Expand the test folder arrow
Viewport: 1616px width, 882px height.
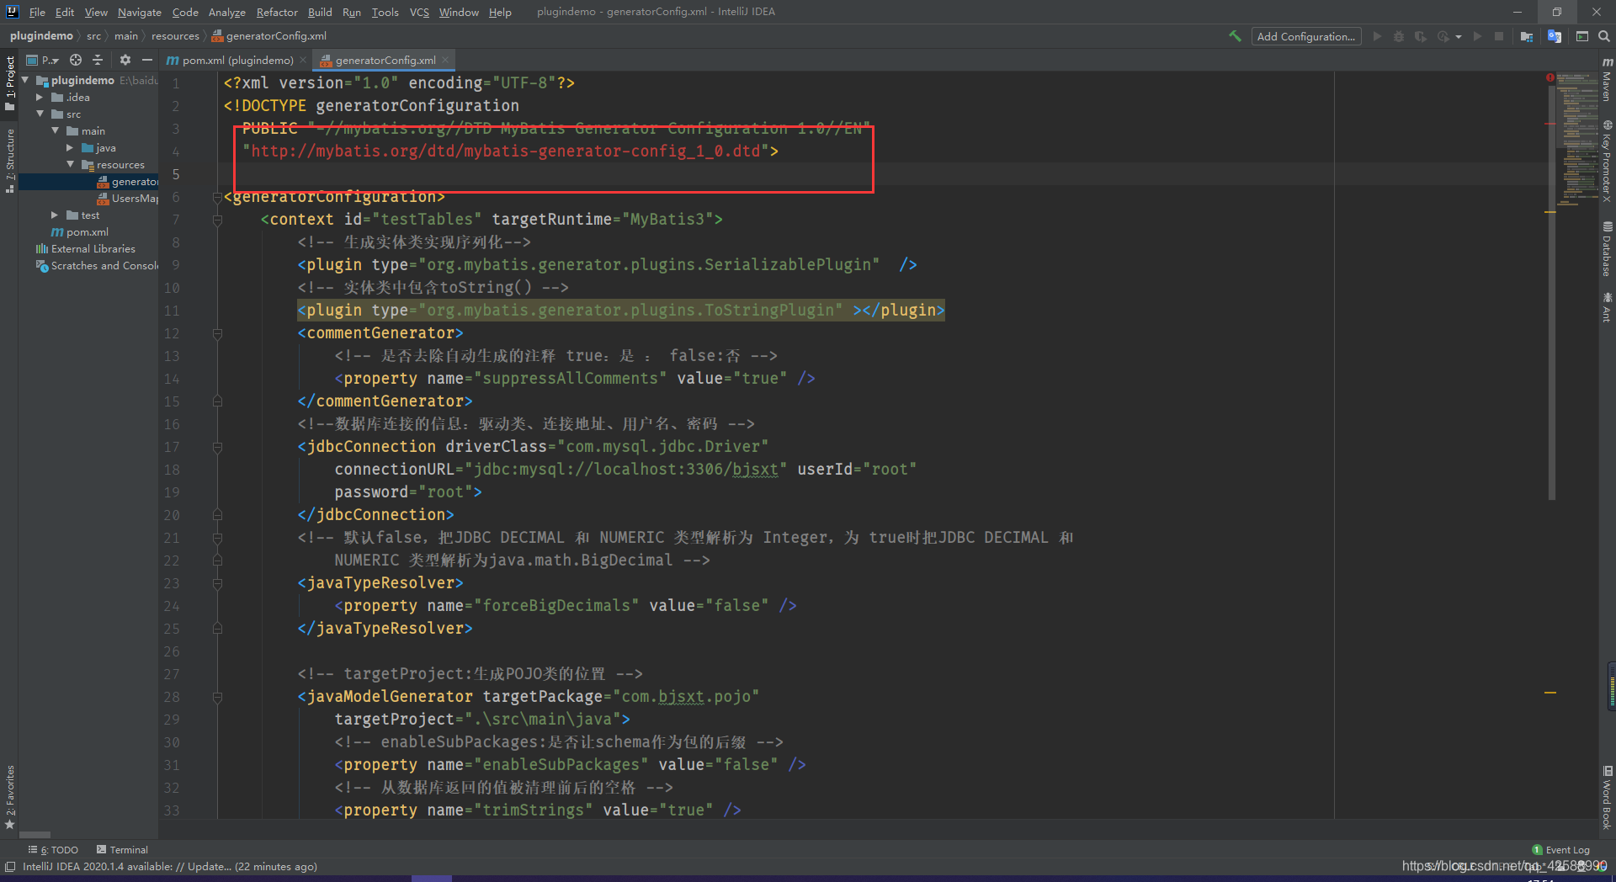(55, 215)
